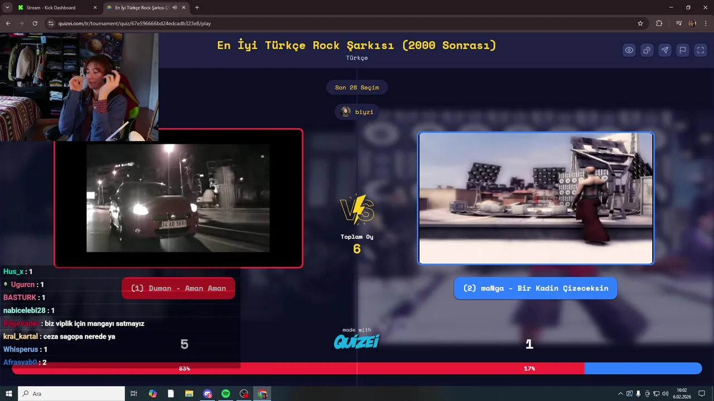The height and width of the screenshot is (401, 714).
Task: Click the copy link icon in quiz toolbar
Action: (x=647, y=50)
